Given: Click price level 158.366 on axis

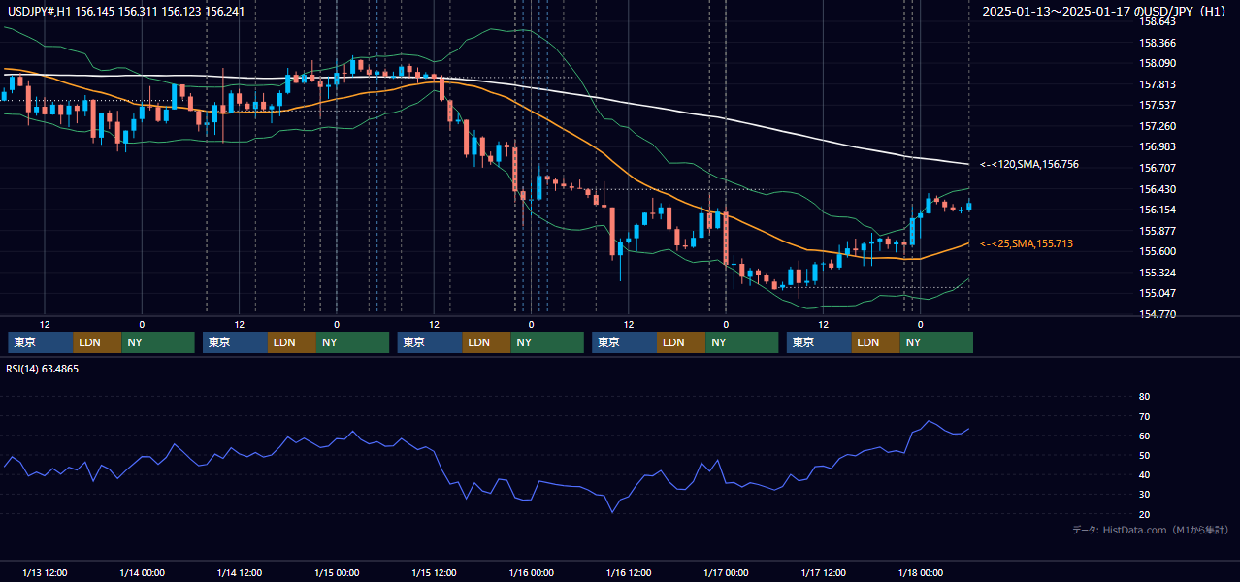Looking at the screenshot, I should 1157,43.
